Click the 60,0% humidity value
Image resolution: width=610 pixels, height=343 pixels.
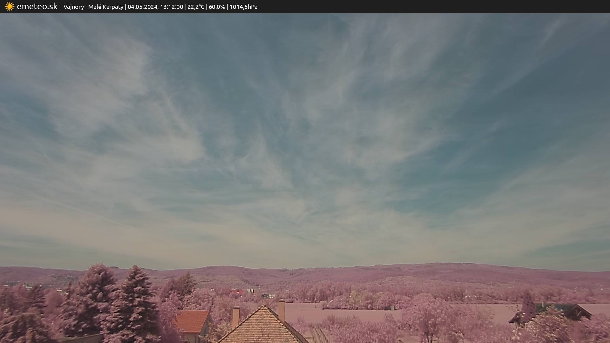click(217, 7)
